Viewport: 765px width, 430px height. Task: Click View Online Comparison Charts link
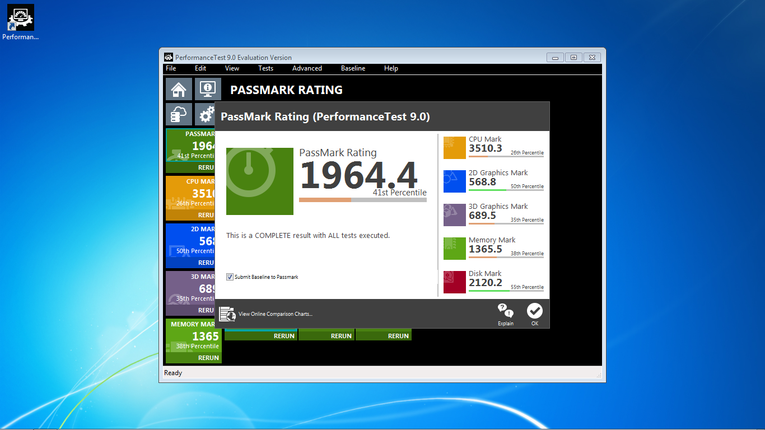coord(276,314)
